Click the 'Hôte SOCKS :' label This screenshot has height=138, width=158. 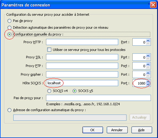tap(33, 83)
